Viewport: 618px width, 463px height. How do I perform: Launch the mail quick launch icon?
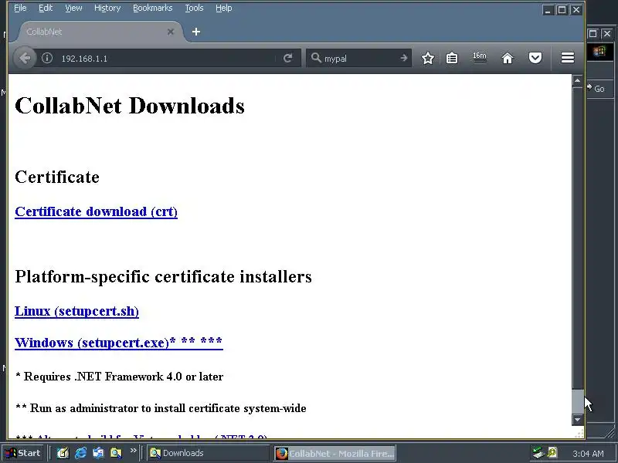click(x=98, y=453)
